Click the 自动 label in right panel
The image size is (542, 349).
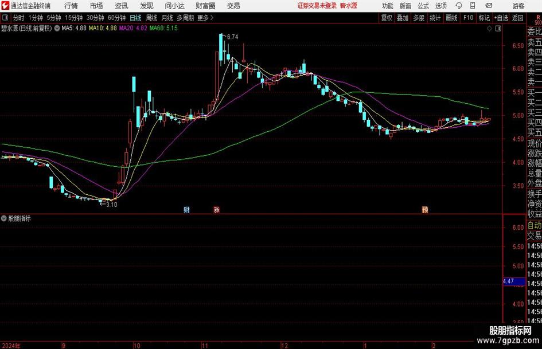535,225
